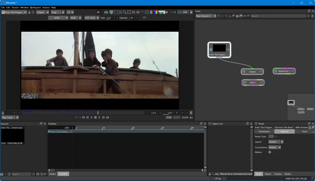The image size is (315, 181).
Task: Click the play forward button
Action: (x=99, y=118)
